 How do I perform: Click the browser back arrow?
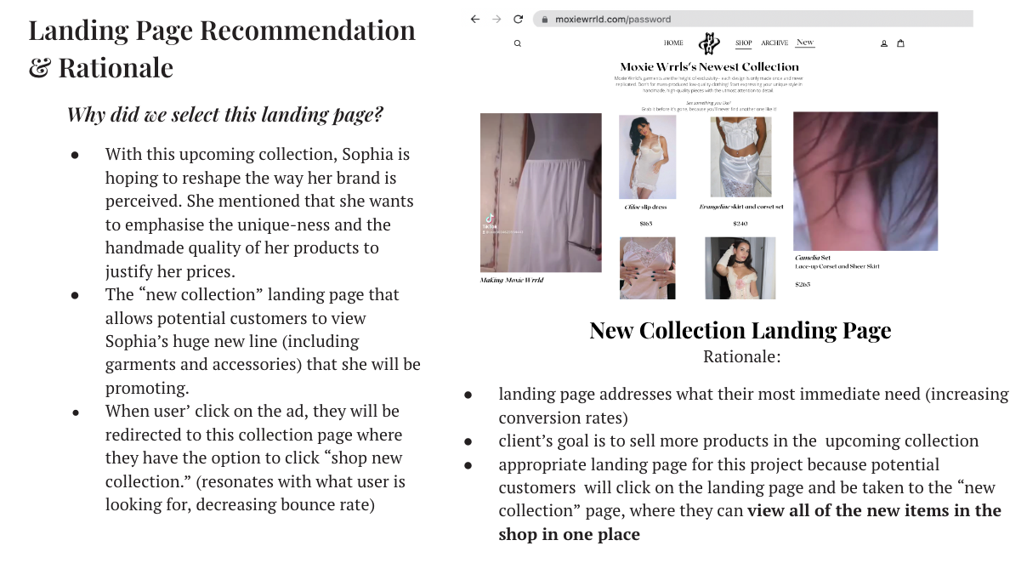click(474, 20)
